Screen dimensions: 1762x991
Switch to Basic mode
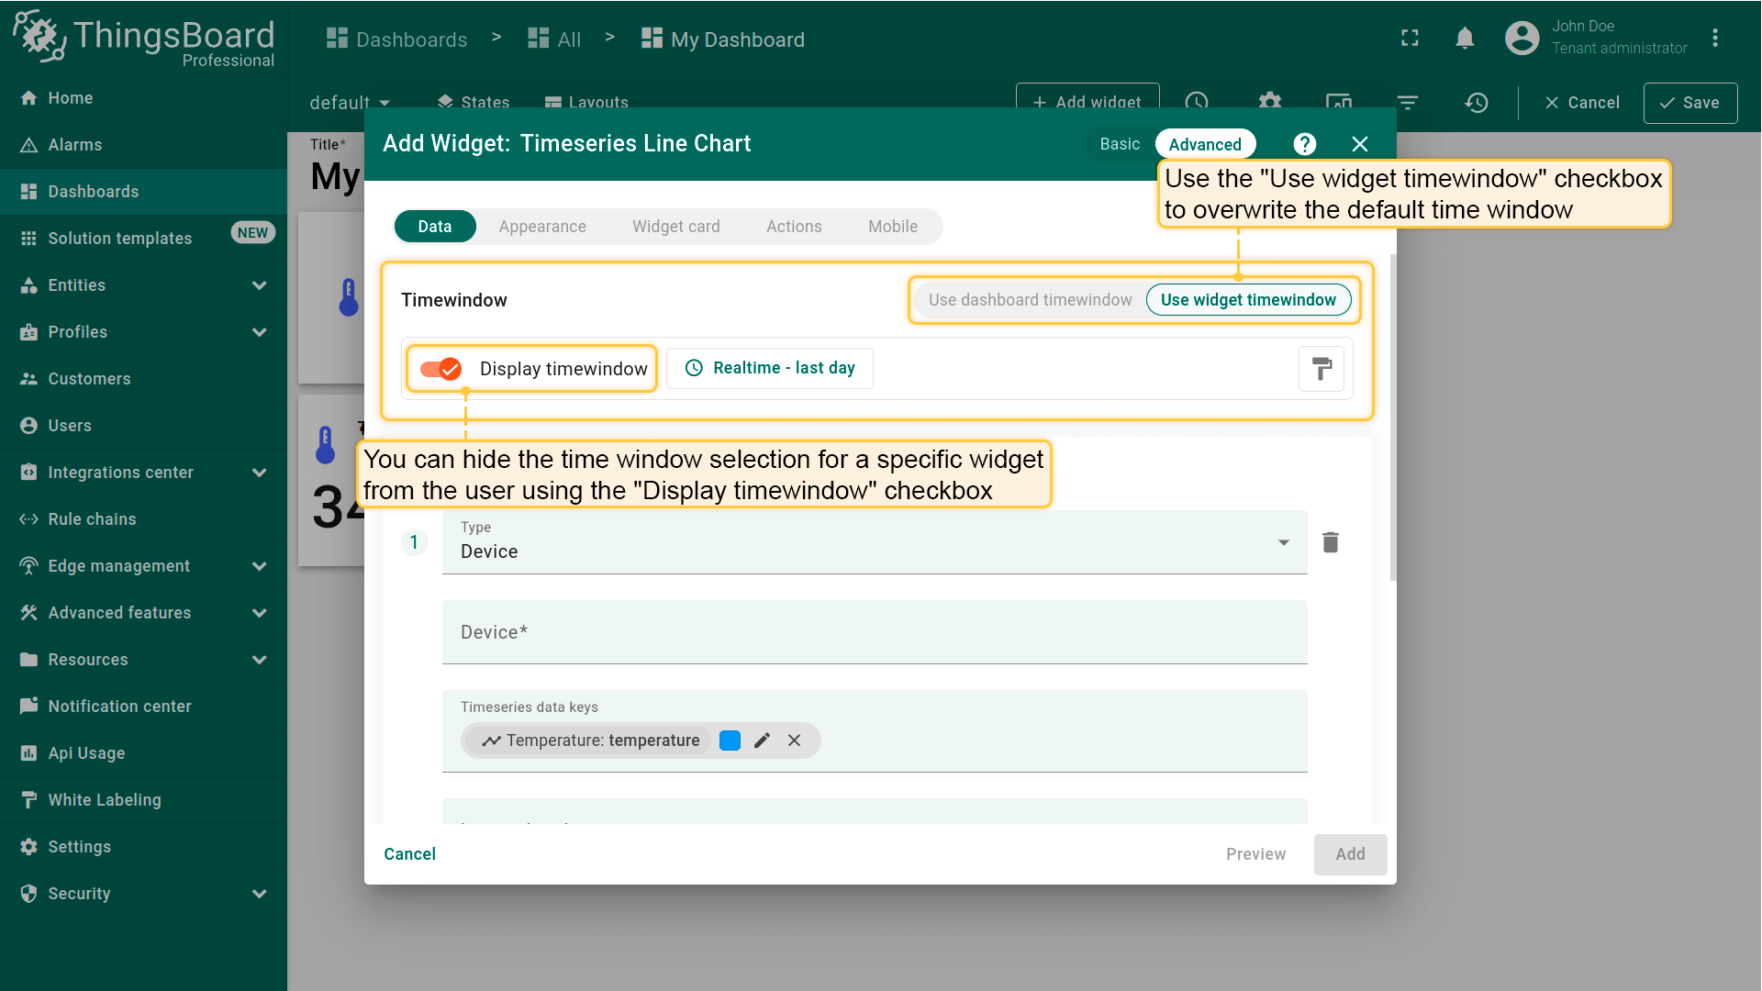pos(1120,144)
